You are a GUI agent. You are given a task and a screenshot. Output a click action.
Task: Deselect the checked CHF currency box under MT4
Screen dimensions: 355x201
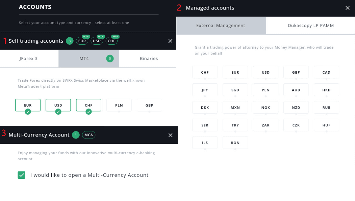(x=88, y=105)
